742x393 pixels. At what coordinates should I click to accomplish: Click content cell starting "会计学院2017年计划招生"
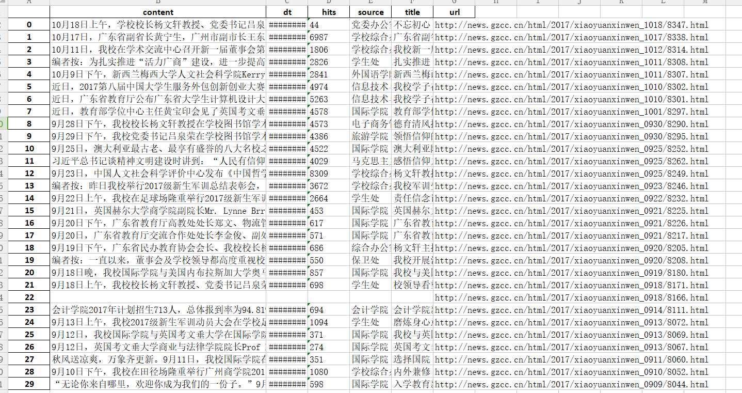158,309
